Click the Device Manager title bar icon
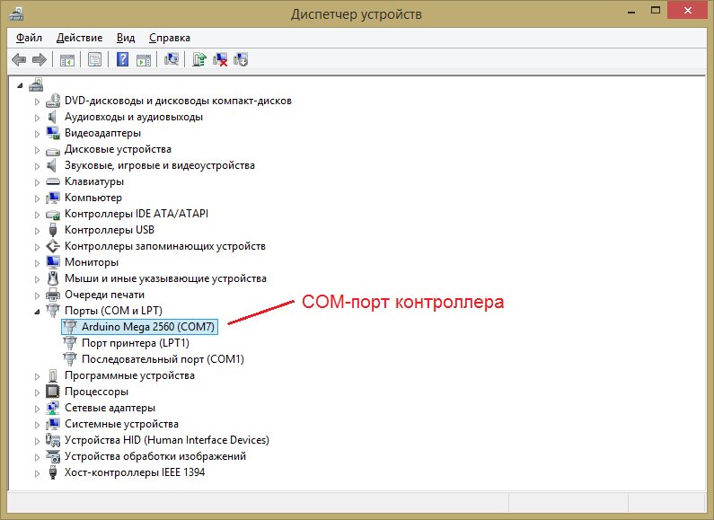This screenshot has height=520, width=714. [16, 14]
